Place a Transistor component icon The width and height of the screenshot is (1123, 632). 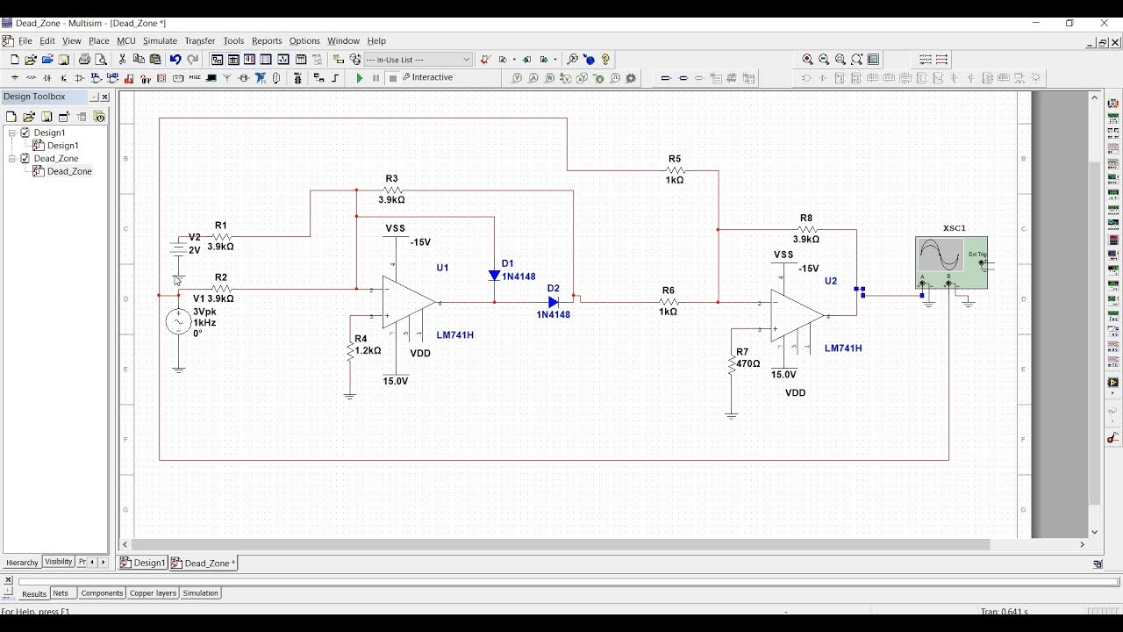point(63,78)
